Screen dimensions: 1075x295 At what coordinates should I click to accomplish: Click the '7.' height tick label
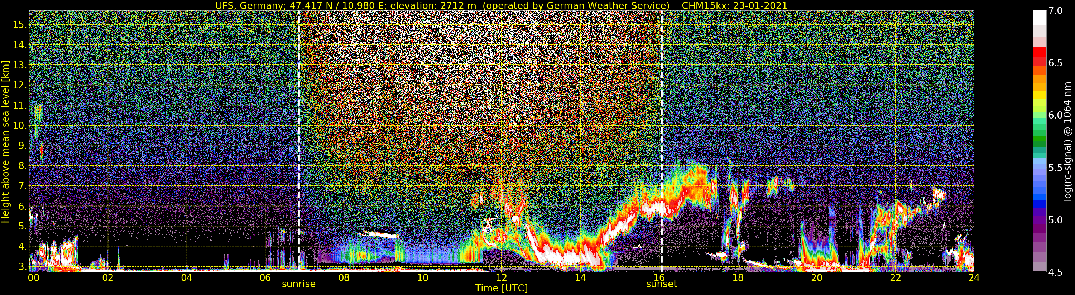(x=22, y=186)
